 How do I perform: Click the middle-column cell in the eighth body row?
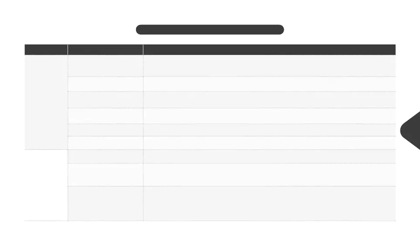click(x=105, y=175)
